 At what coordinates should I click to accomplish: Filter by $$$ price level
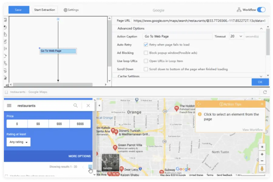[59, 124]
